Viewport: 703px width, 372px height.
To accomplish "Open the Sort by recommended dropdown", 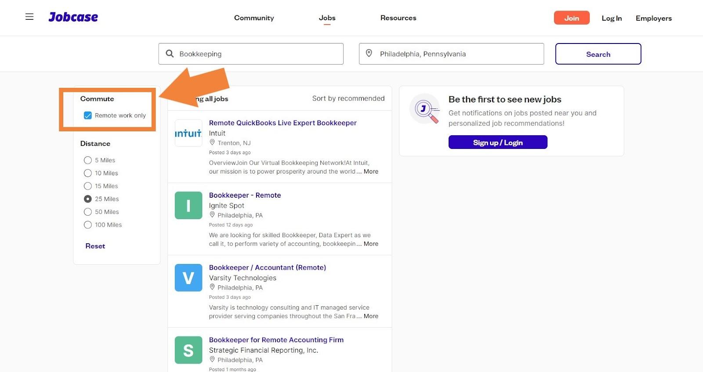I will coord(348,98).
